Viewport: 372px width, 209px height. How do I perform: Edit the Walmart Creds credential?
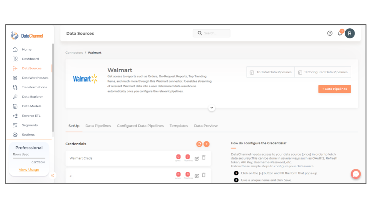coord(197,159)
